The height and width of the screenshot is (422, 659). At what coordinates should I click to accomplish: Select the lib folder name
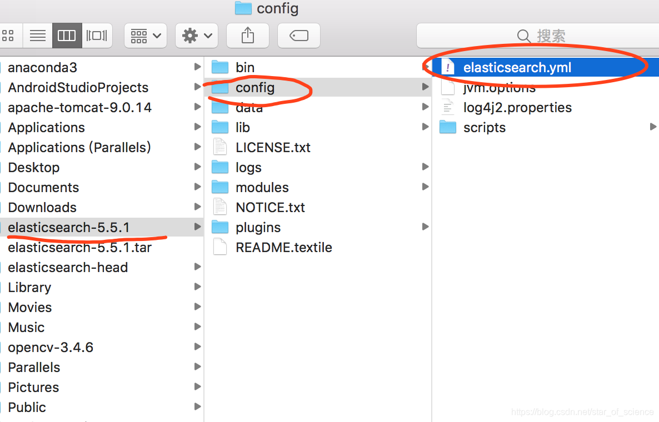click(x=242, y=127)
